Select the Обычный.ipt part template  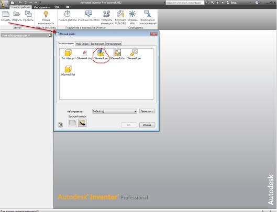pos(68,71)
